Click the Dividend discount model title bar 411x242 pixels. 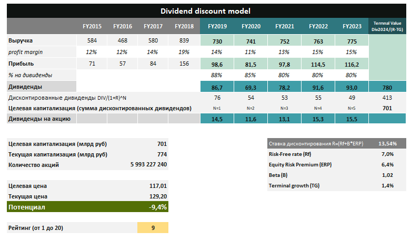click(205, 10)
